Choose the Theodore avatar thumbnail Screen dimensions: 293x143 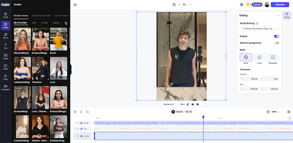tap(41, 68)
